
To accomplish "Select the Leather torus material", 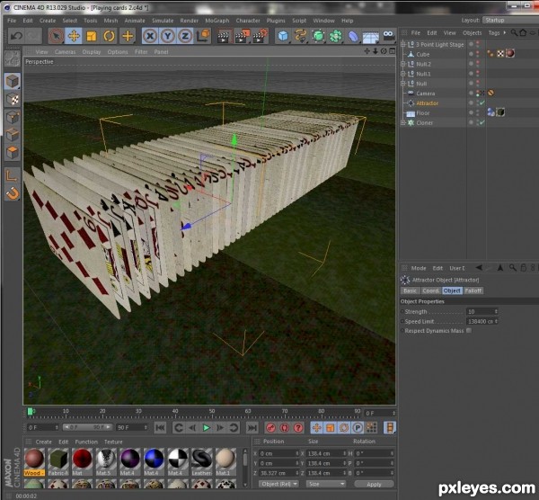I will pos(201,462).
